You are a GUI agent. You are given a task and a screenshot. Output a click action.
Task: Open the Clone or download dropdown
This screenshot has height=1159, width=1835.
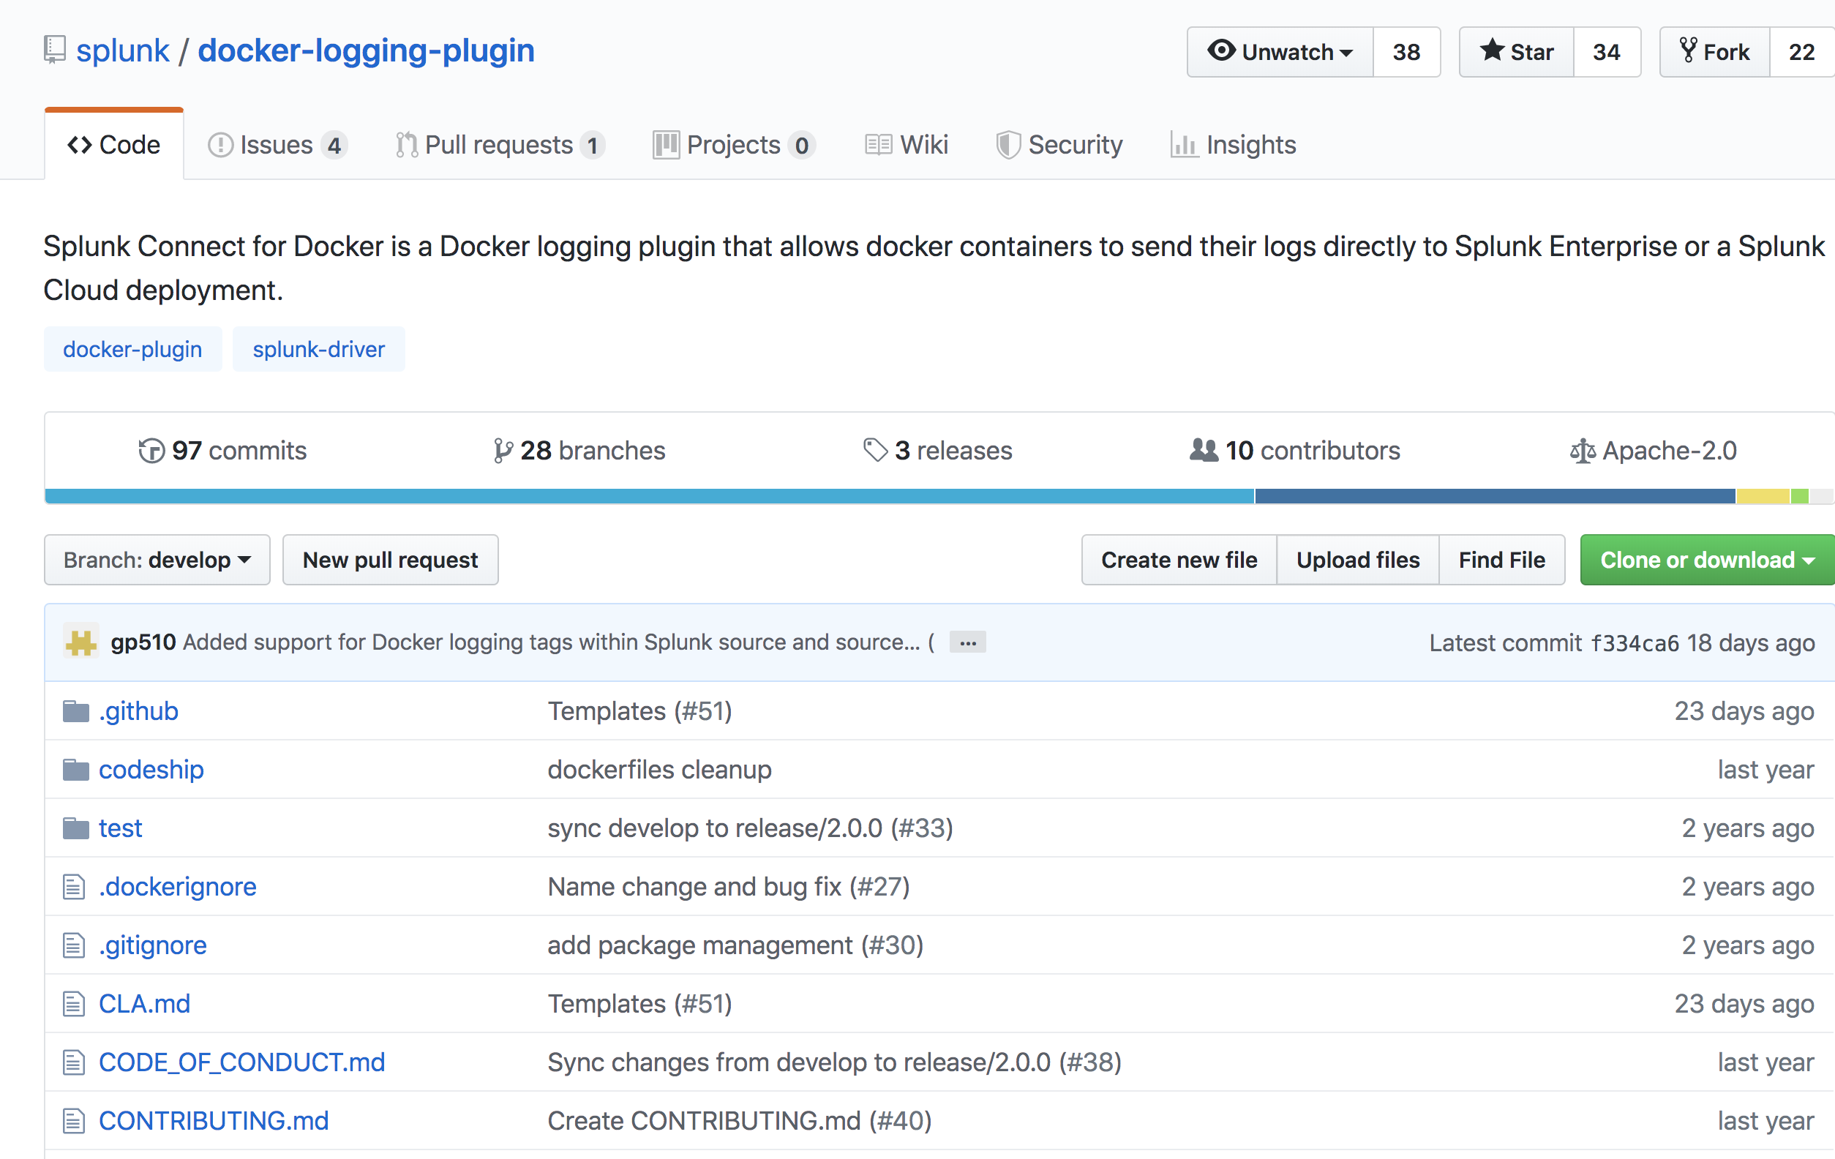click(x=1708, y=560)
